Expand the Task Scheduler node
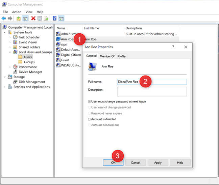219x185 pixels. point(10,37)
